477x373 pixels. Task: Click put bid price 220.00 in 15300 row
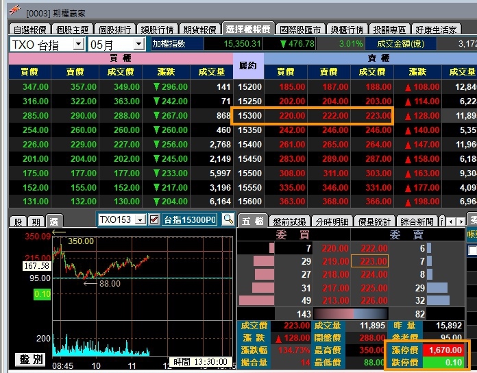(x=292, y=116)
